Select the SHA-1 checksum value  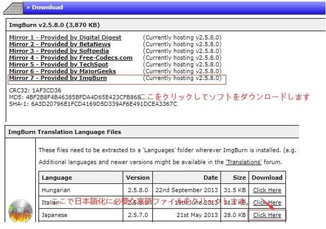pyautogui.click(x=104, y=104)
